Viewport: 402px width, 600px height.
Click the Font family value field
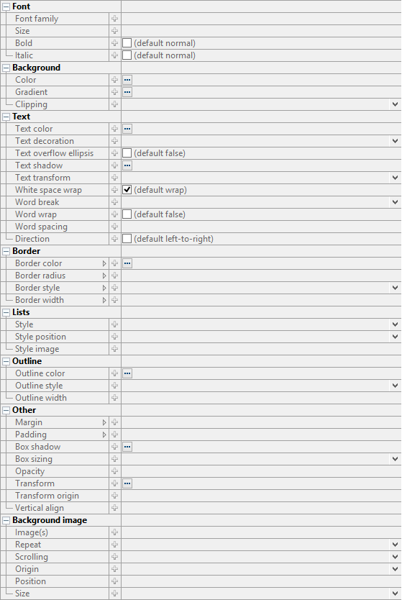pos(261,19)
